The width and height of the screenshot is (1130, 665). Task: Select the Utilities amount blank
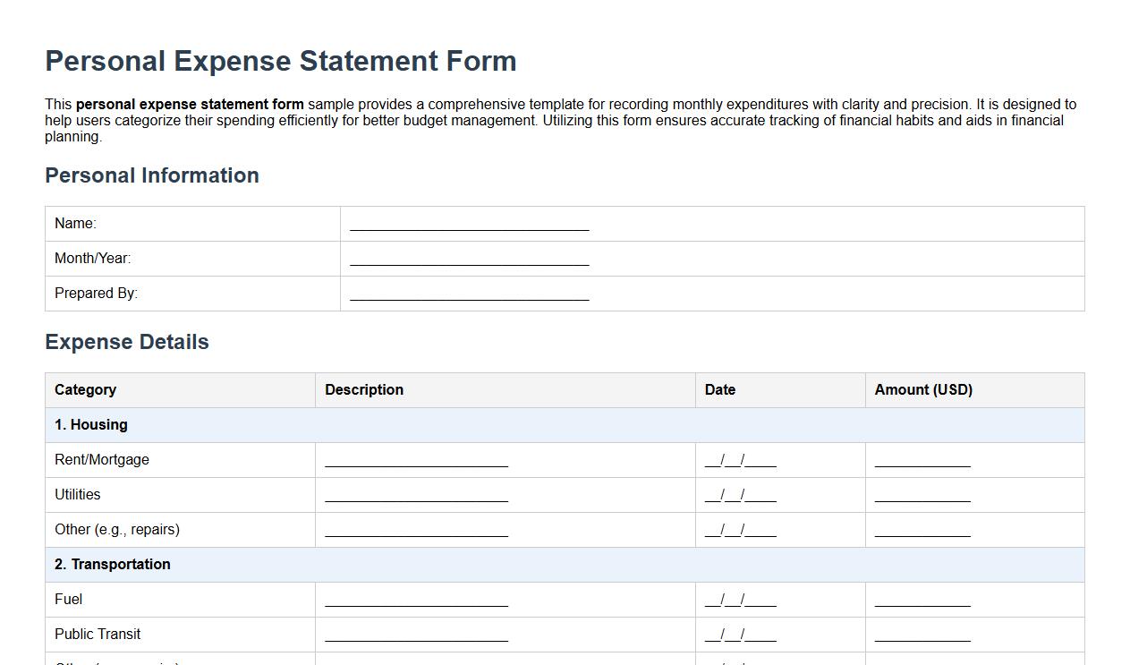[x=922, y=497]
